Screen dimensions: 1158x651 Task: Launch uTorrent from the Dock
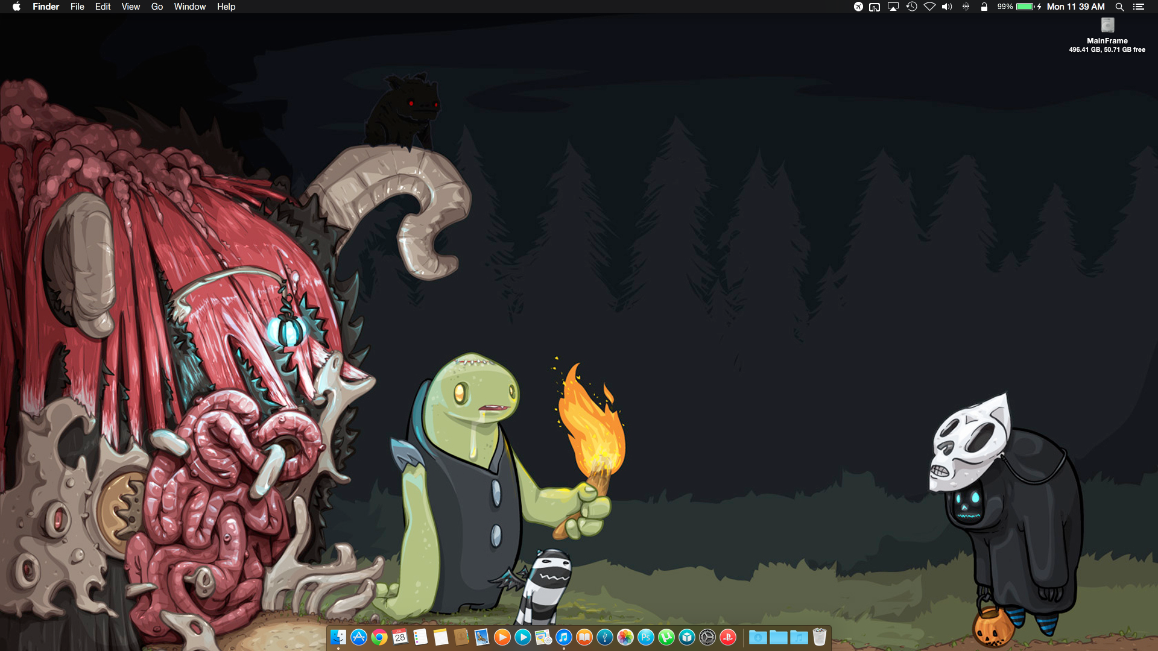point(666,637)
